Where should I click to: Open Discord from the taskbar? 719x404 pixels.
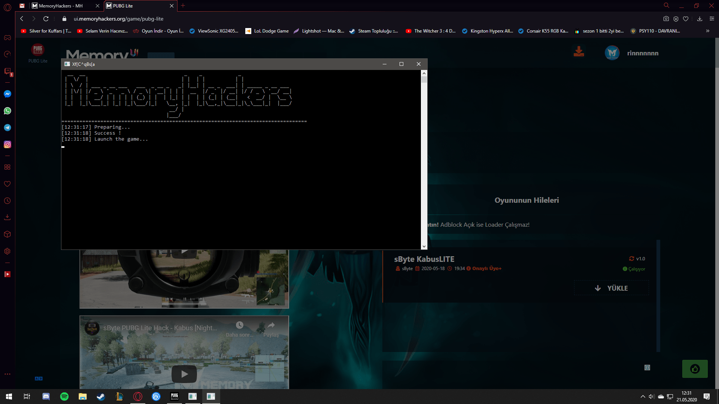coord(46,397)
